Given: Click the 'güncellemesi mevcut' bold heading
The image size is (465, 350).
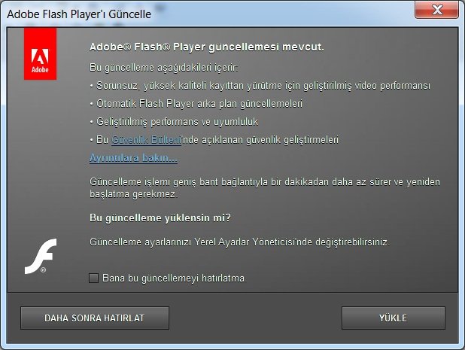Looking at the screenshot, I should coord(207,47).
